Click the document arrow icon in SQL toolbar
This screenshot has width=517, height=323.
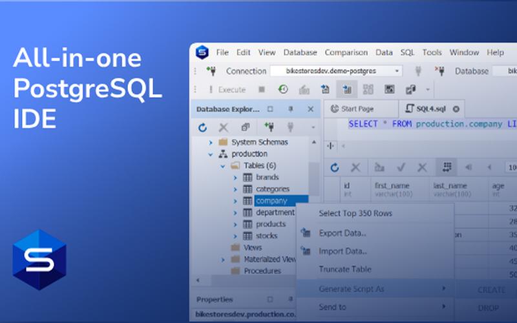325,89
